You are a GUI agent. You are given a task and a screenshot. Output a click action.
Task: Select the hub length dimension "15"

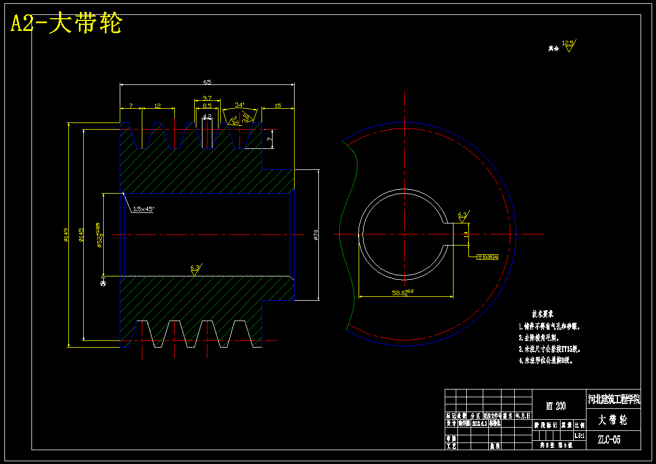click(x=278, y=106)
